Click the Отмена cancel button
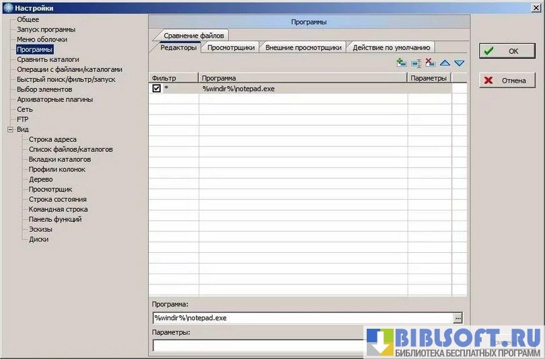 click(x=507, y=81)
